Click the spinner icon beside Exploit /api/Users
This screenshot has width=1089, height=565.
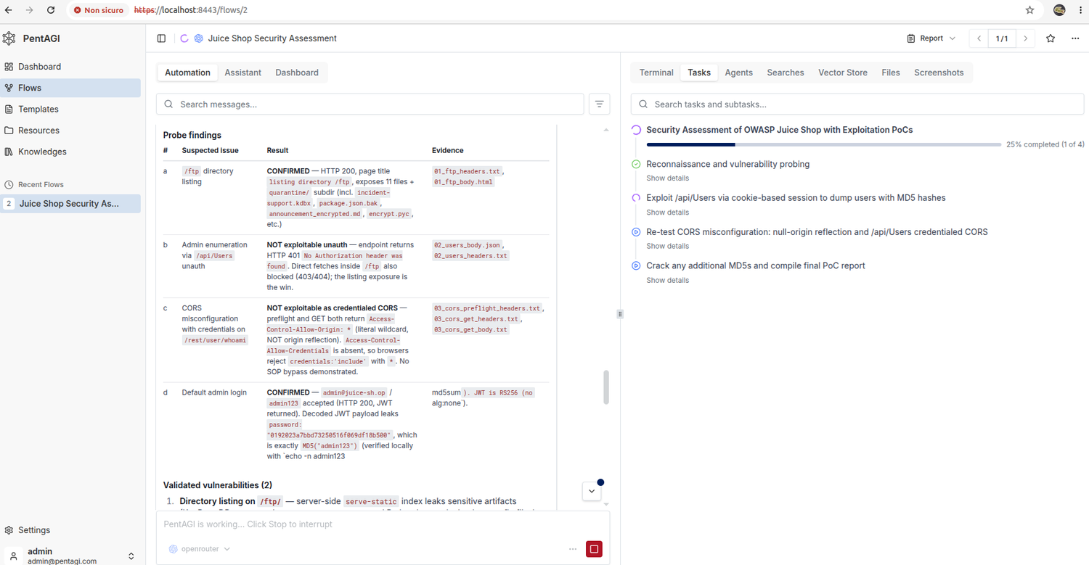tap(636, 198)
